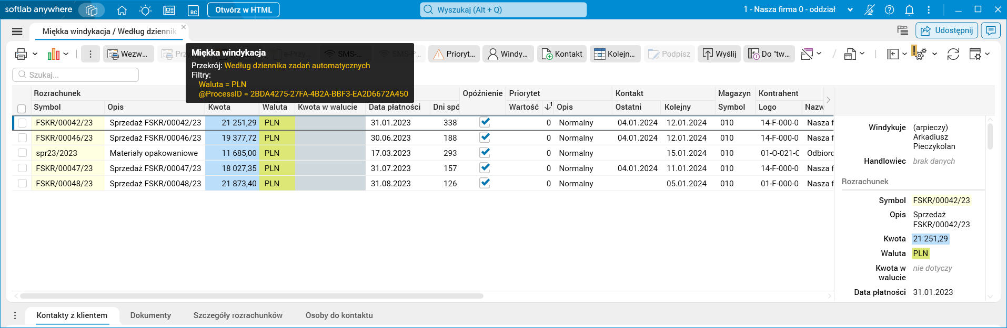1007x328 pixels.
Task: Close the Miękka windykacja tab
Action: click(x=184, y=27)
